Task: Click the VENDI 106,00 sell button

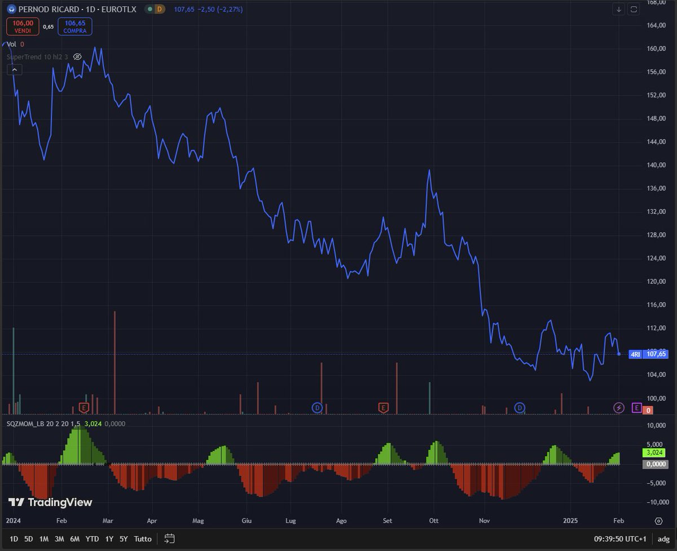Action: coord(23,26)
